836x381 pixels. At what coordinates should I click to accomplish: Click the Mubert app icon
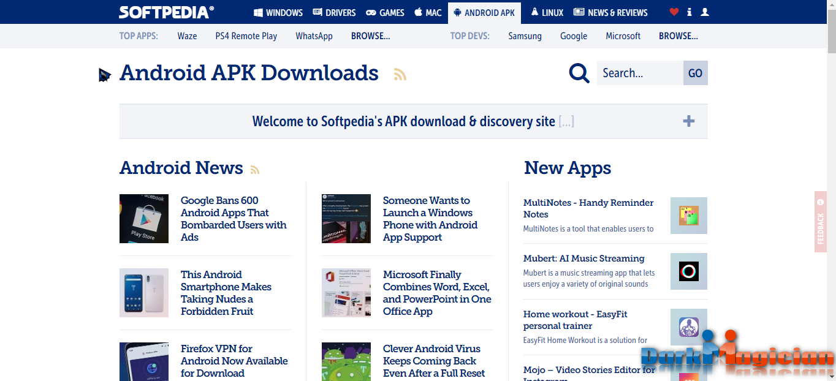[x=689, y=271]
